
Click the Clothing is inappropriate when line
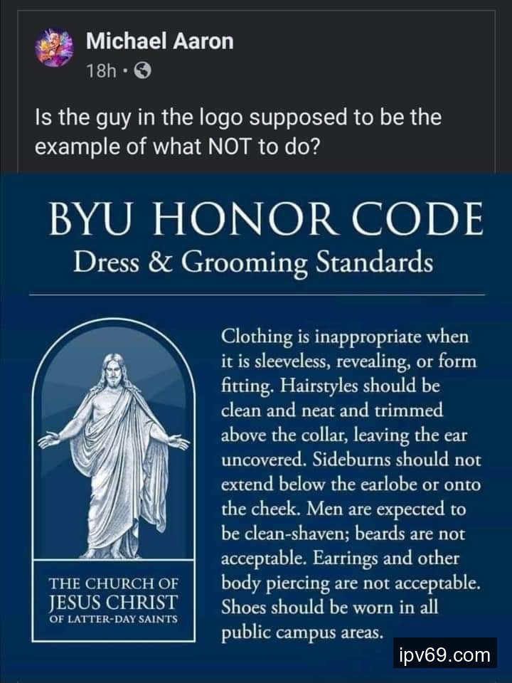click(346, 337)
